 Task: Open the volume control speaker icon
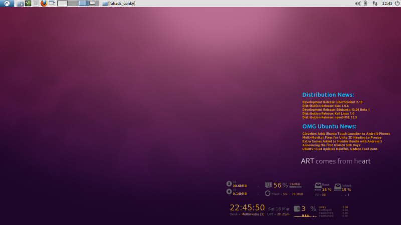(358, 3)
